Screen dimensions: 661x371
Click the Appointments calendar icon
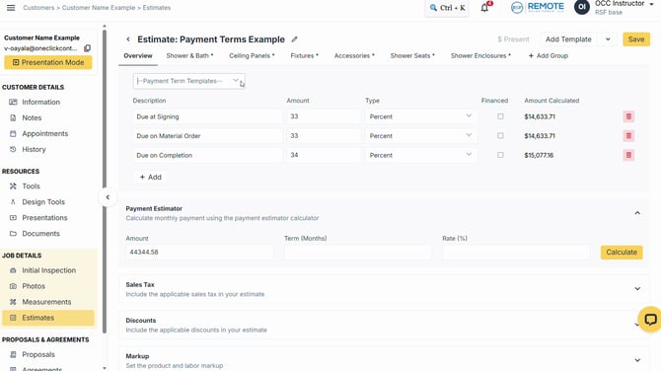click(13, 133)
